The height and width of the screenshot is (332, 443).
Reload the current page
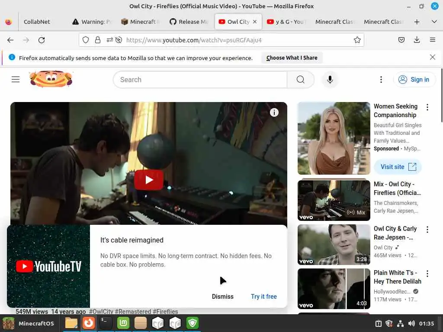coord(42,40)
